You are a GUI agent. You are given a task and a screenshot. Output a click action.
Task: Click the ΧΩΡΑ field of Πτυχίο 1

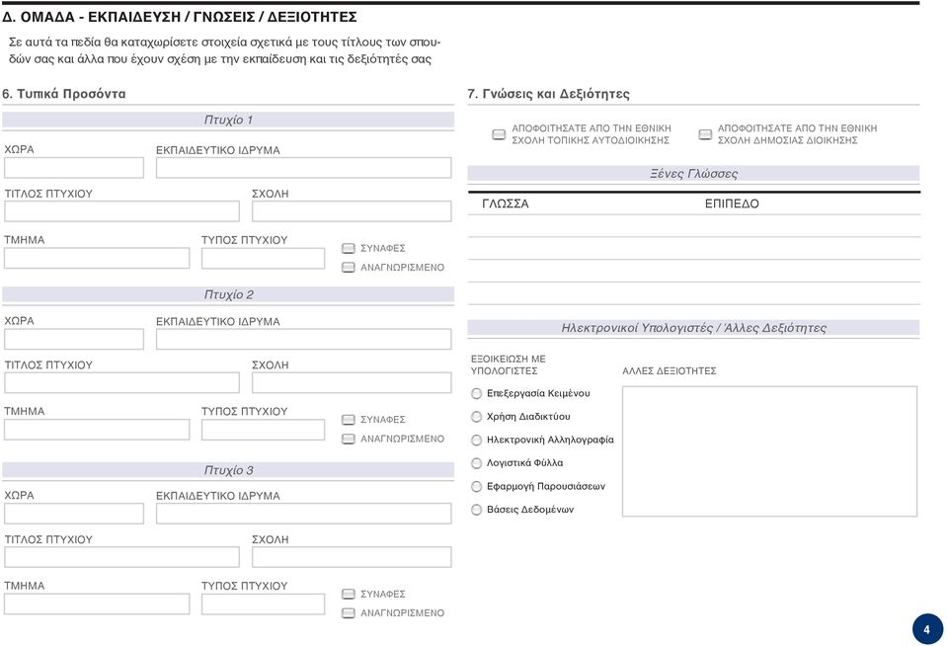pos(74,168)
